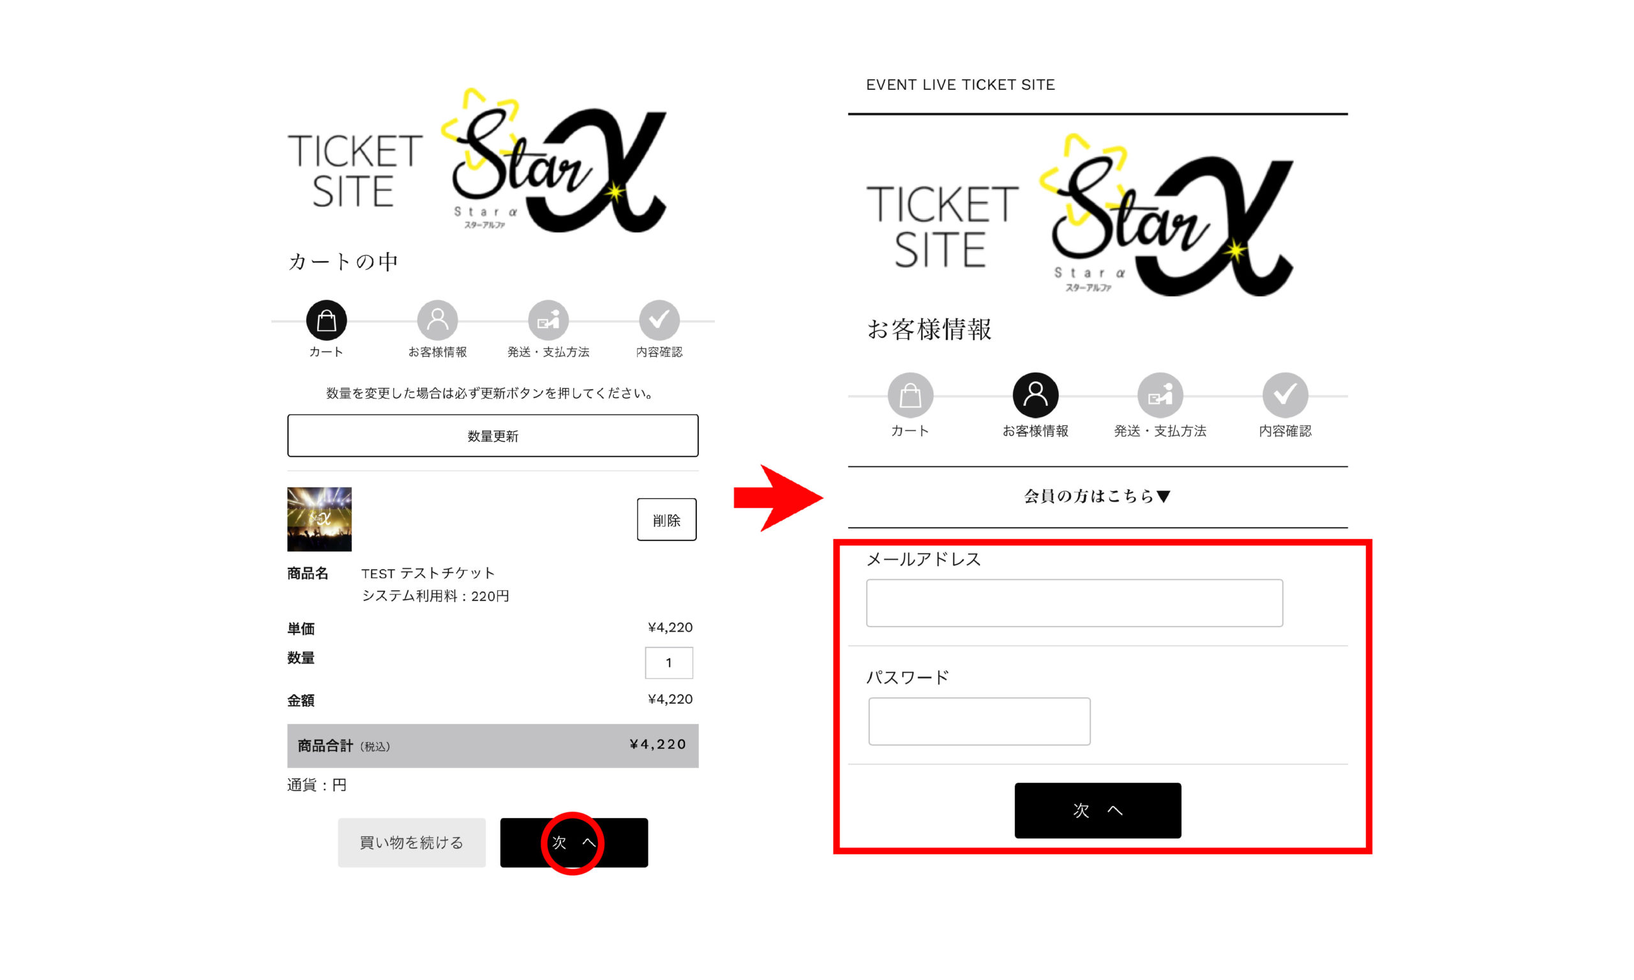Click the EVENT LIVE TICKET SITE header text
The image size is (1634, 980).
click(x=961, y=84)
